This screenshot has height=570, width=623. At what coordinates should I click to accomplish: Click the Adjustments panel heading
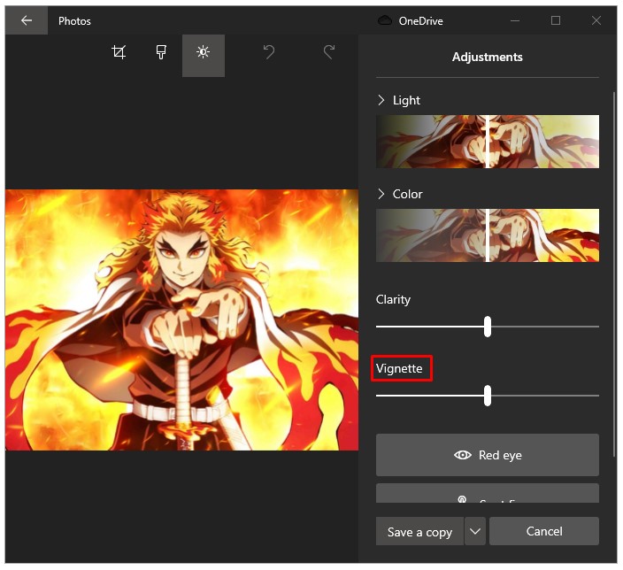[487, 57]
